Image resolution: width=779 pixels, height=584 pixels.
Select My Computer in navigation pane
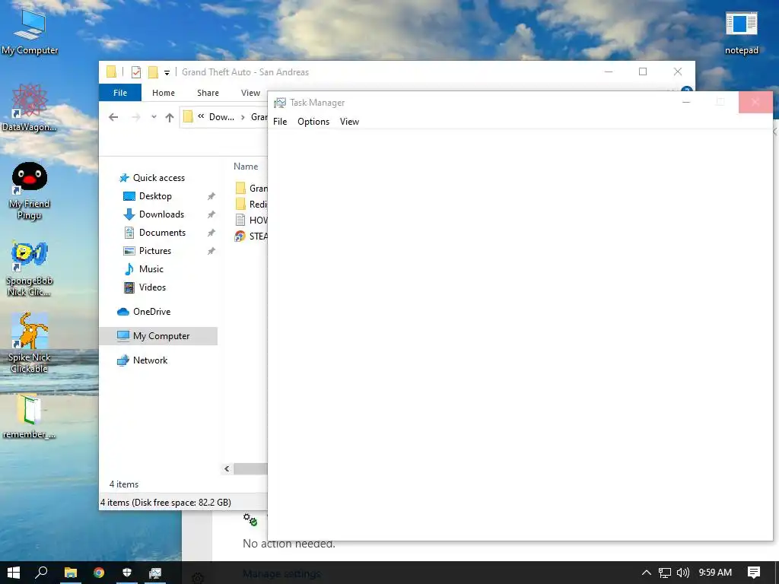point(158,336)
